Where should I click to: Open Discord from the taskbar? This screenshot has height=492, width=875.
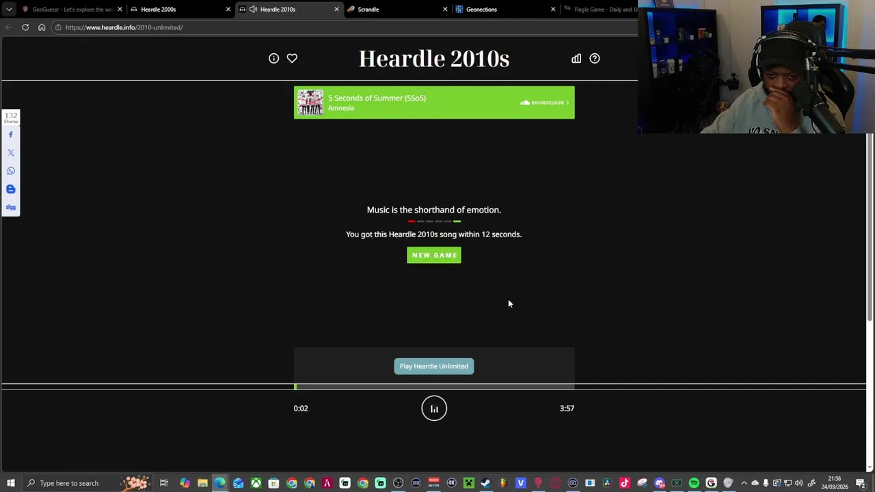tap(660, 483)
